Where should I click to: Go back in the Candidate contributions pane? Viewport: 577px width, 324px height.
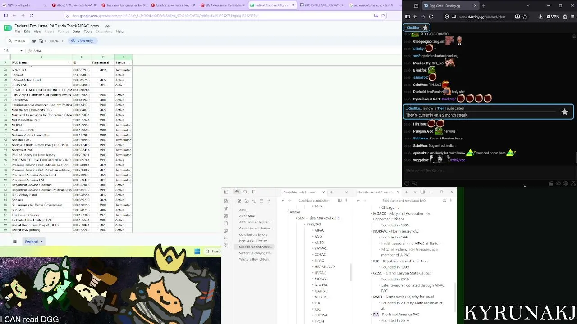(283, 201)
